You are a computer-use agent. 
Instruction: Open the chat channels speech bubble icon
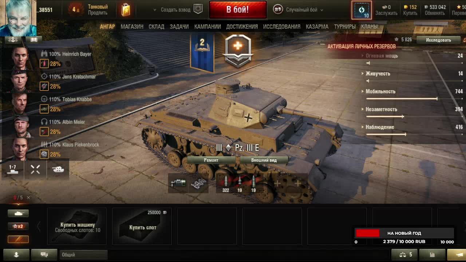[44, 255]
